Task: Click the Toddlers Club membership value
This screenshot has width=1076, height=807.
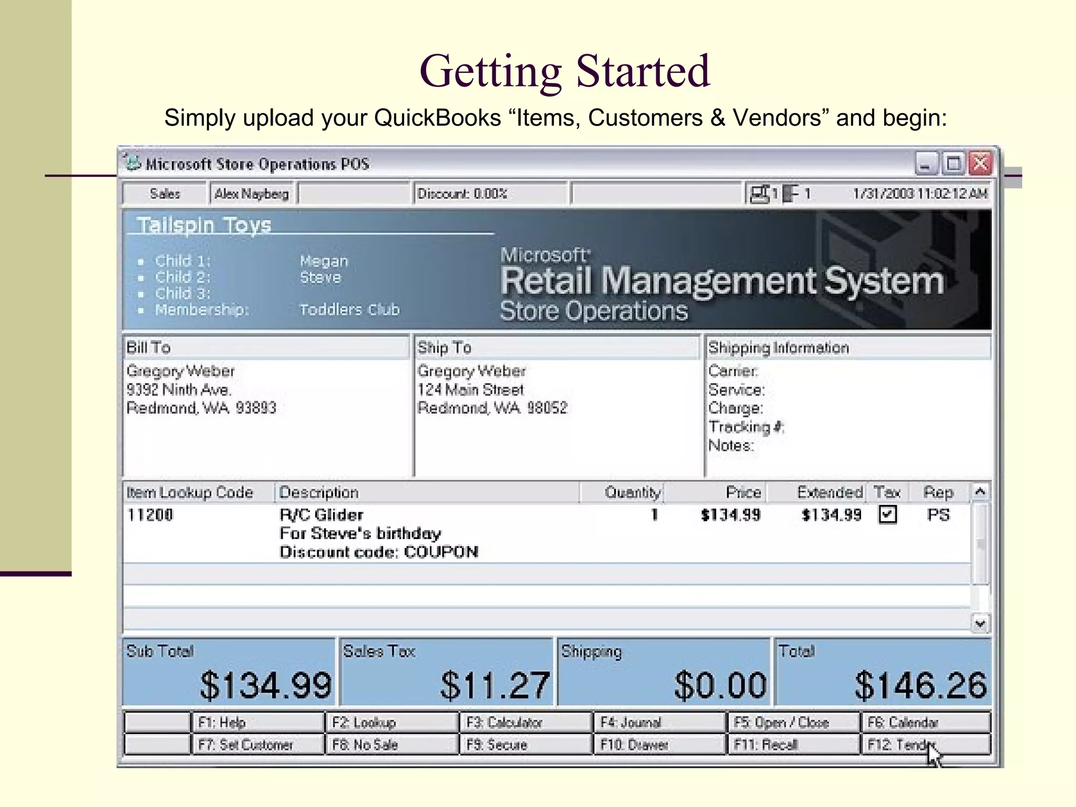Action: click(x=349, y=309)
